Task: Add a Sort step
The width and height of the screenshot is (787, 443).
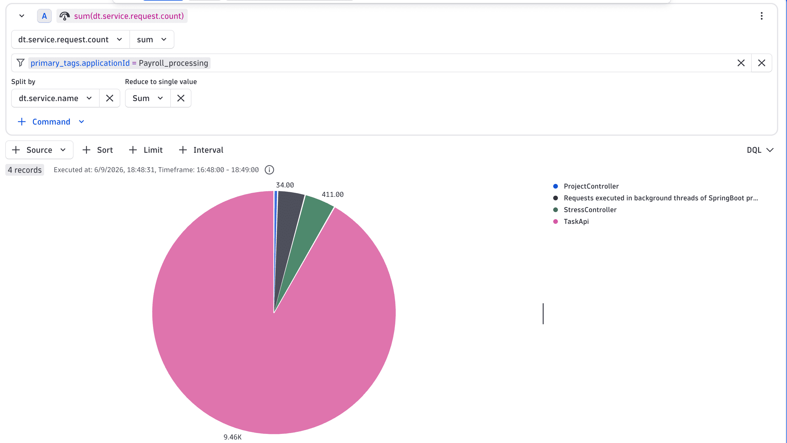Action: (x=98, y=150)
